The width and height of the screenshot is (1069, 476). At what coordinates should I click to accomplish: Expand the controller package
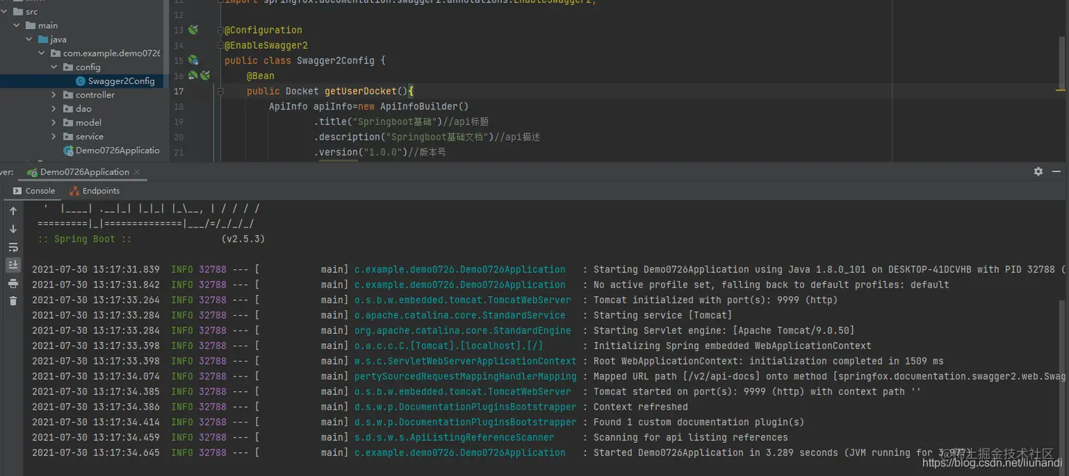[54, 95]
